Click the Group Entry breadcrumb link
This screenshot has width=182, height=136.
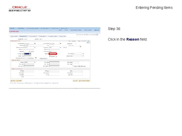(x=64, y=28)
